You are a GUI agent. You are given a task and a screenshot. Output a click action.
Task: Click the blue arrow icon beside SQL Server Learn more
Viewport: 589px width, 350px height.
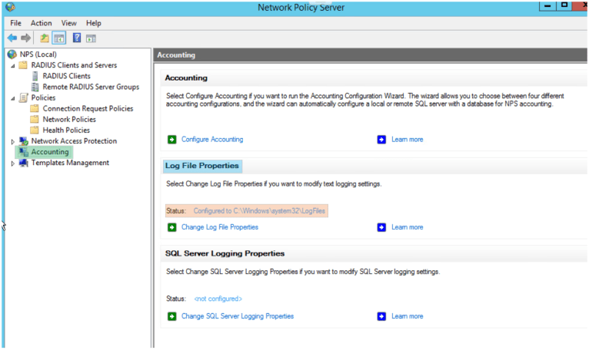pos(381,316)
